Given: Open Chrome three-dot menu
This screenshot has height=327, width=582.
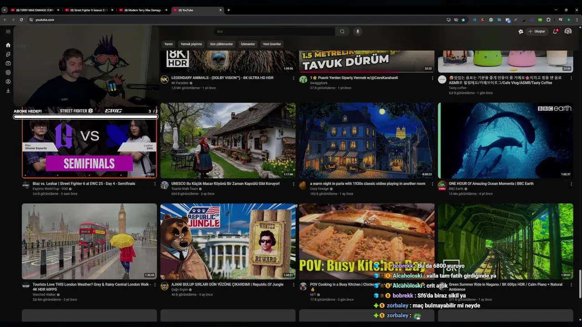Looking at the screenshot, I should coord(577,20).
